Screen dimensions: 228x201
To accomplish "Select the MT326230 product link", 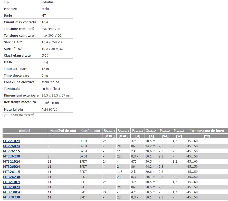I will point(12,177).
